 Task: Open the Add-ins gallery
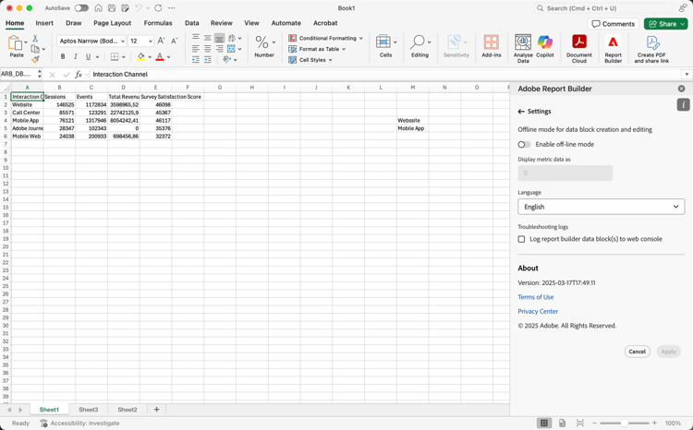[x=491, y=46]
